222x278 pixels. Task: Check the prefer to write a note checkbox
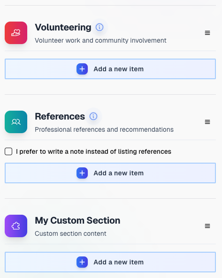(8, 151)
